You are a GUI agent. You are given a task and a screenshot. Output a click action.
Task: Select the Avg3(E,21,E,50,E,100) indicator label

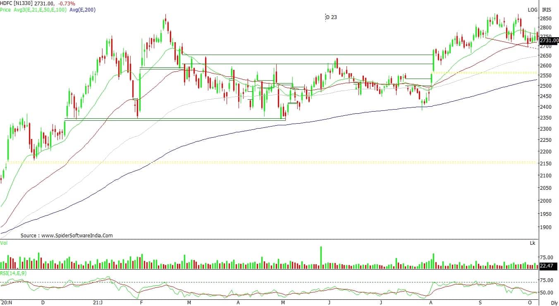tap(40, 10)
